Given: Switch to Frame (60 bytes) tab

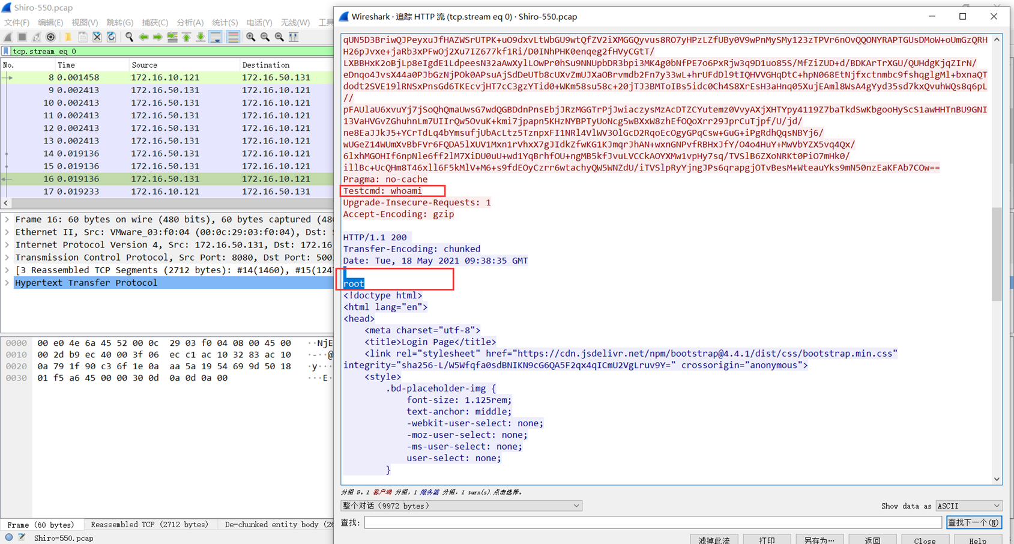Looking at the screenshot, I should 41,525.
